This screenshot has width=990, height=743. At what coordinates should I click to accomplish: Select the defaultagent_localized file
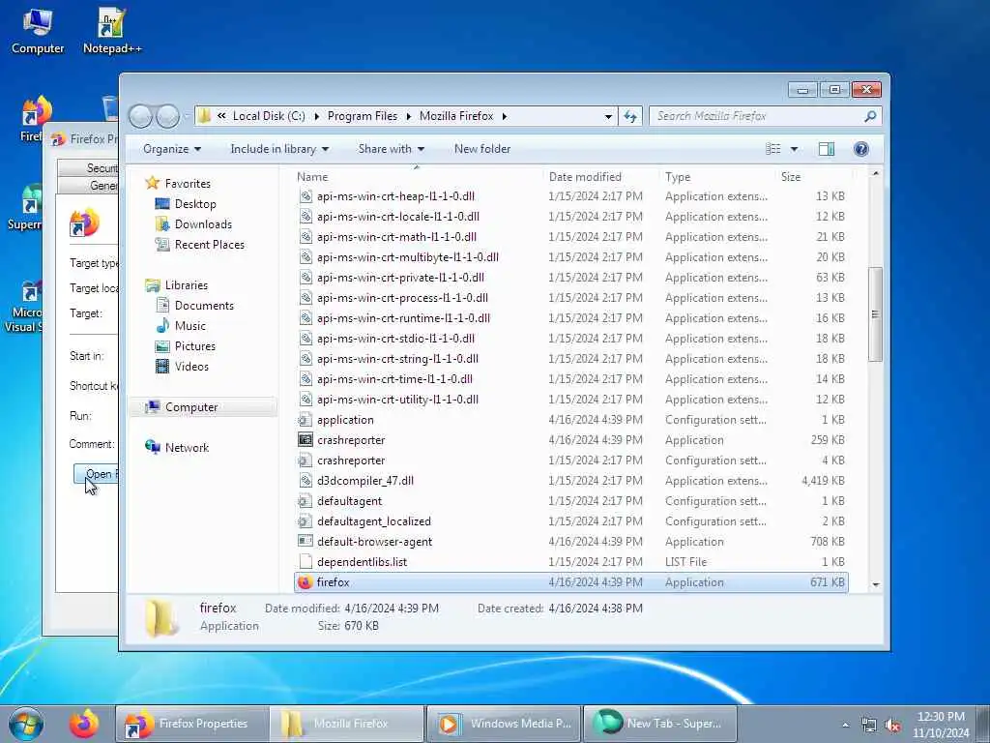[x=570, y=521]
